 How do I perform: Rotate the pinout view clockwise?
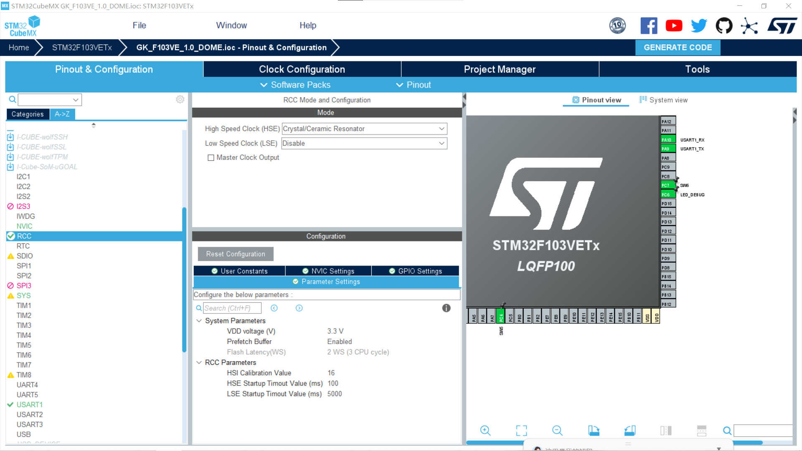click(x=594, y=430)
